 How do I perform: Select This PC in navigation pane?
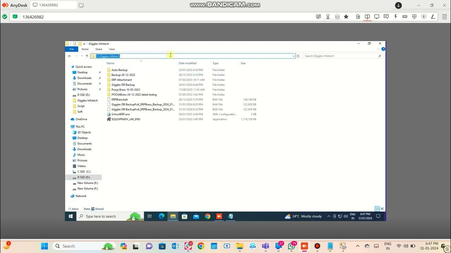(x=80, y=126)
